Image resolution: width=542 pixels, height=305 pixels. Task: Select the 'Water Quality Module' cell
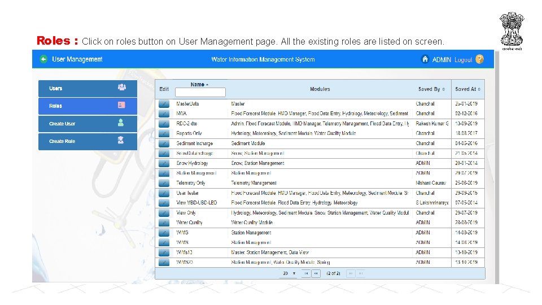pyautogui.click(x=252, y=223)
